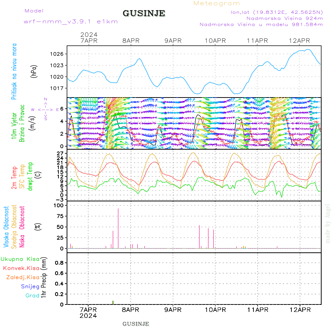Image resolution: width=335 pixels, height=335 pixels.
Task: Click the bottom 9APR axis label
Action: tap(173, 310)
